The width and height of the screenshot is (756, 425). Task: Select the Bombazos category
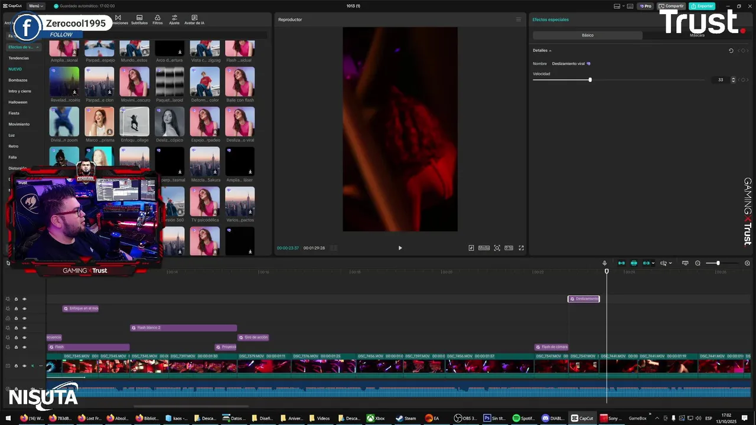(x=18, y=80)
